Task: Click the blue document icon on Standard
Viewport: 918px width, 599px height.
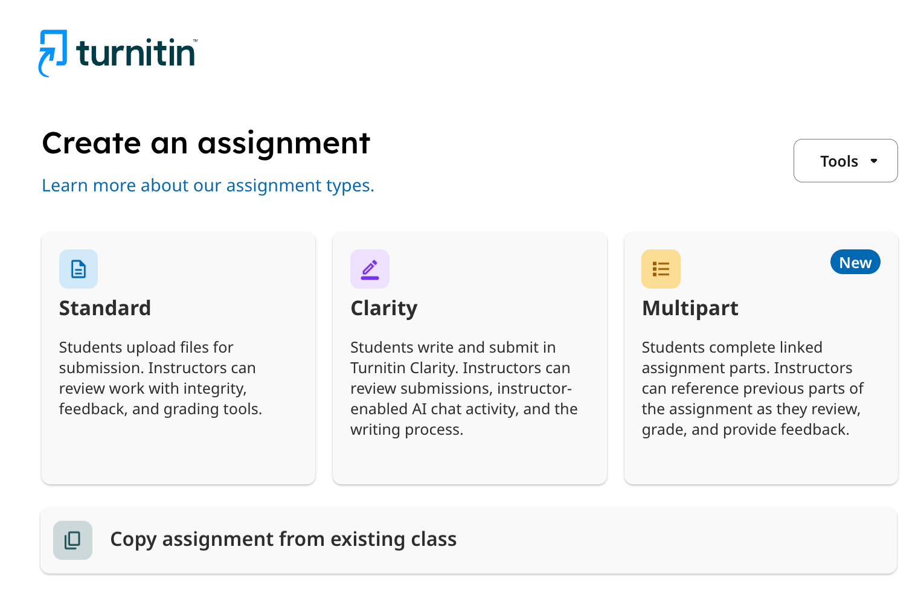Action: (79, 269)
